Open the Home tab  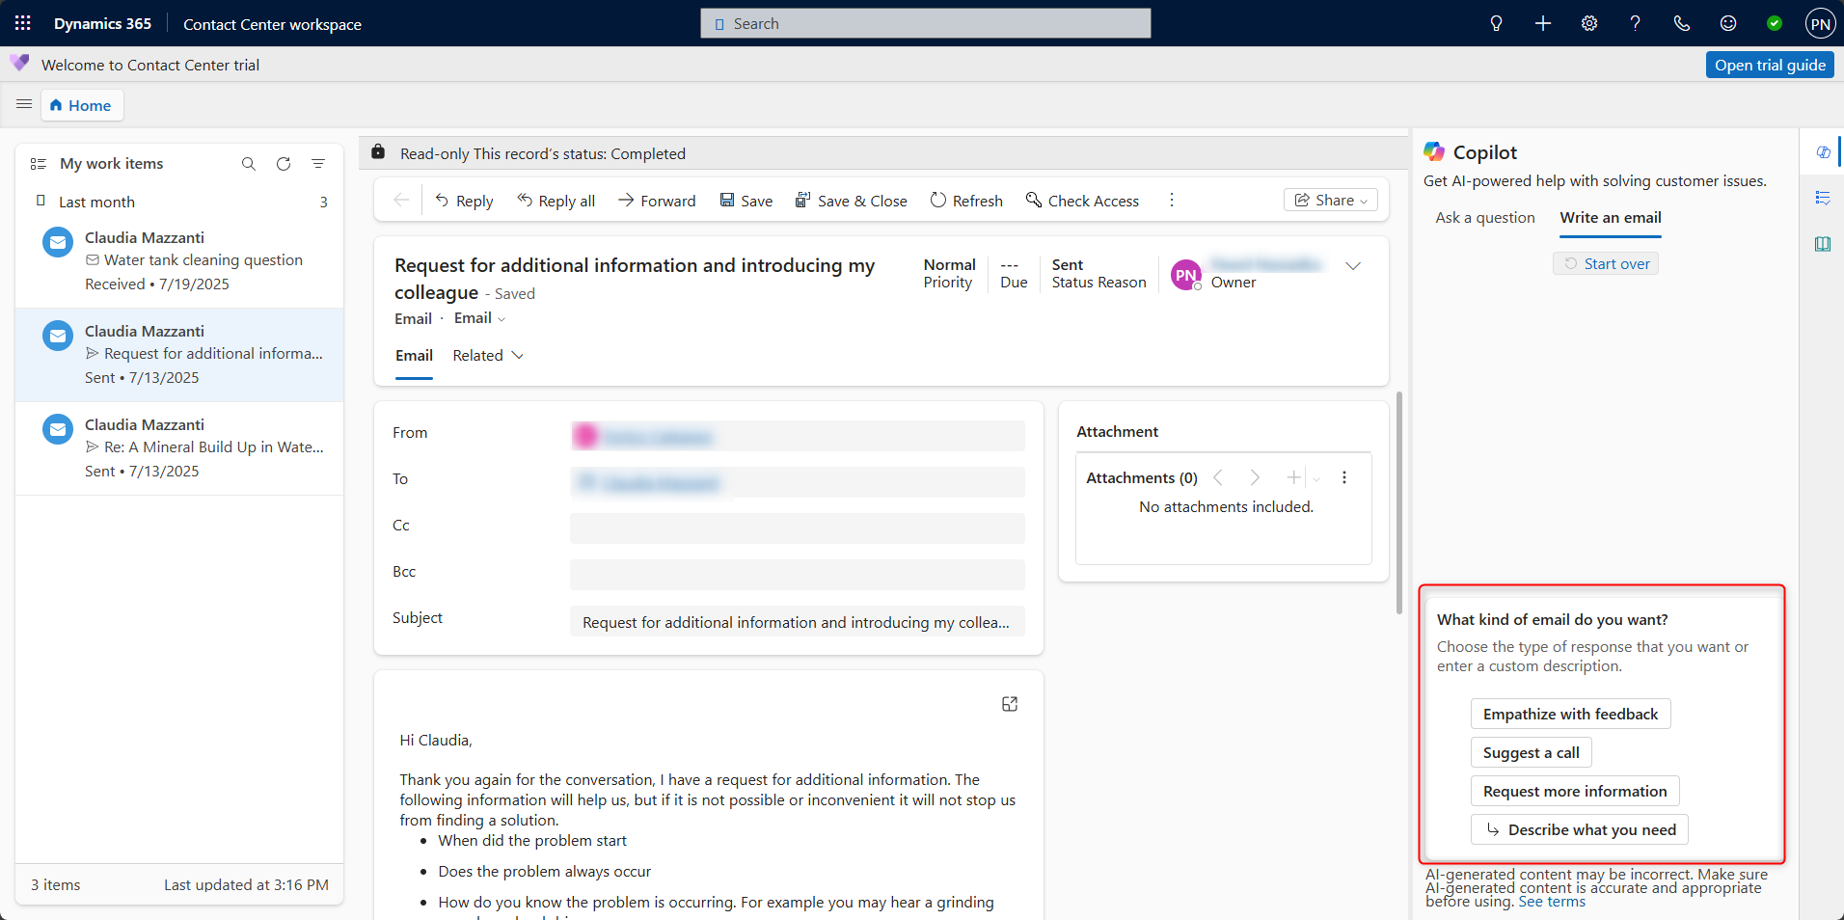coord(82,105)
